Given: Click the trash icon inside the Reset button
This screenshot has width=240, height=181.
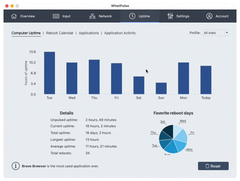Looking at the screenshot, I should coord(207,166).
